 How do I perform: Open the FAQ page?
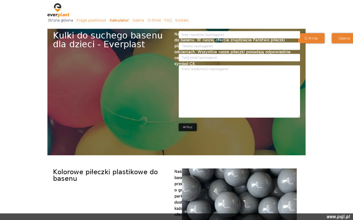coord(168,20)
